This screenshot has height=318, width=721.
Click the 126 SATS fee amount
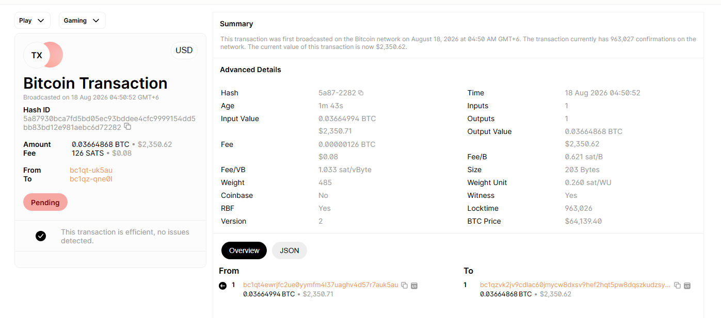tap(88, 153)
